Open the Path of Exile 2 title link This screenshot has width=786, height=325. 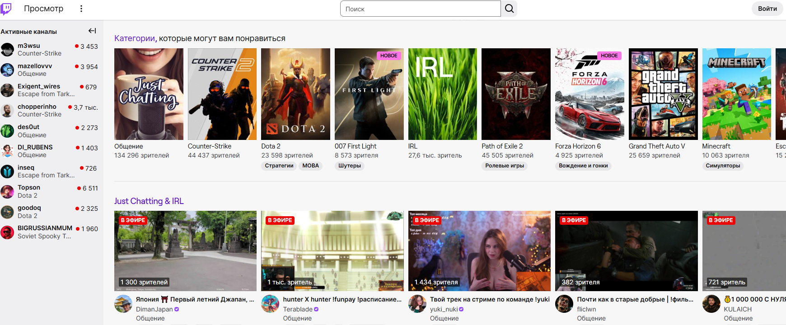coord(502,146)
